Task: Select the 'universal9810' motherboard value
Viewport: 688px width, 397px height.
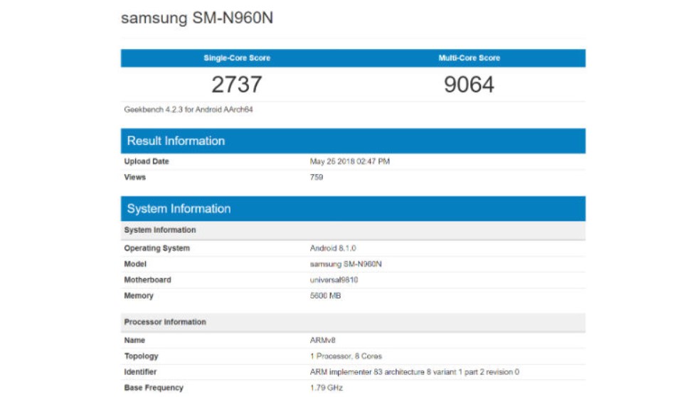Action: coord(334,280)
